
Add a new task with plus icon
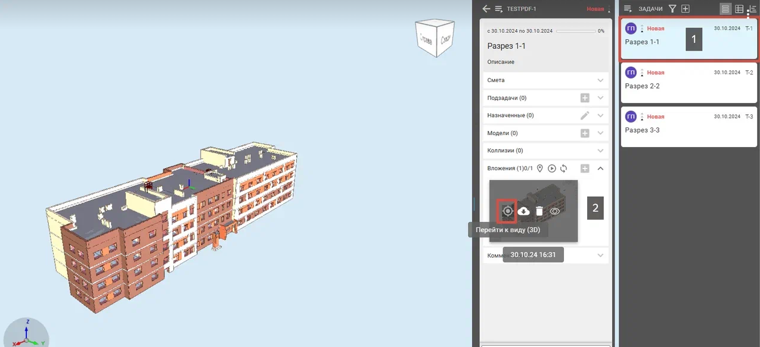click(685, 9)
